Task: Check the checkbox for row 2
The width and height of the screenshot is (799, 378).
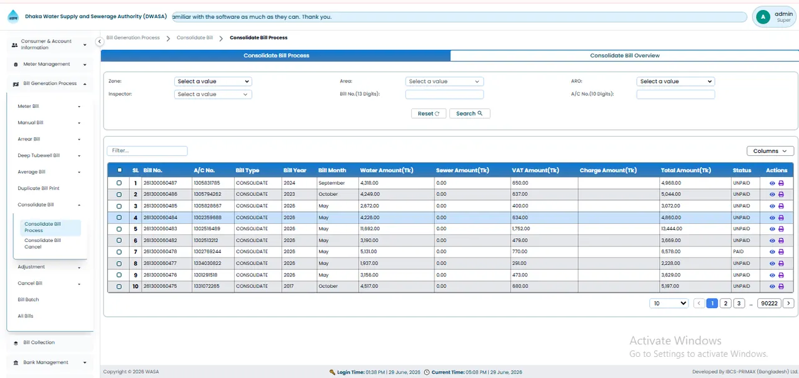Action: [x=119, y=195]
